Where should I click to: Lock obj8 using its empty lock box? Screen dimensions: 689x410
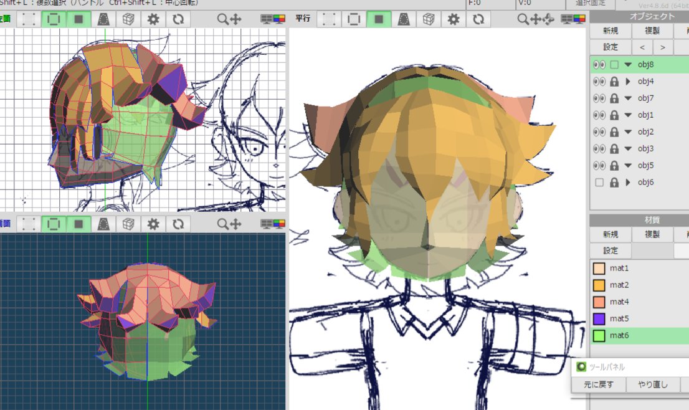[614, 65]
